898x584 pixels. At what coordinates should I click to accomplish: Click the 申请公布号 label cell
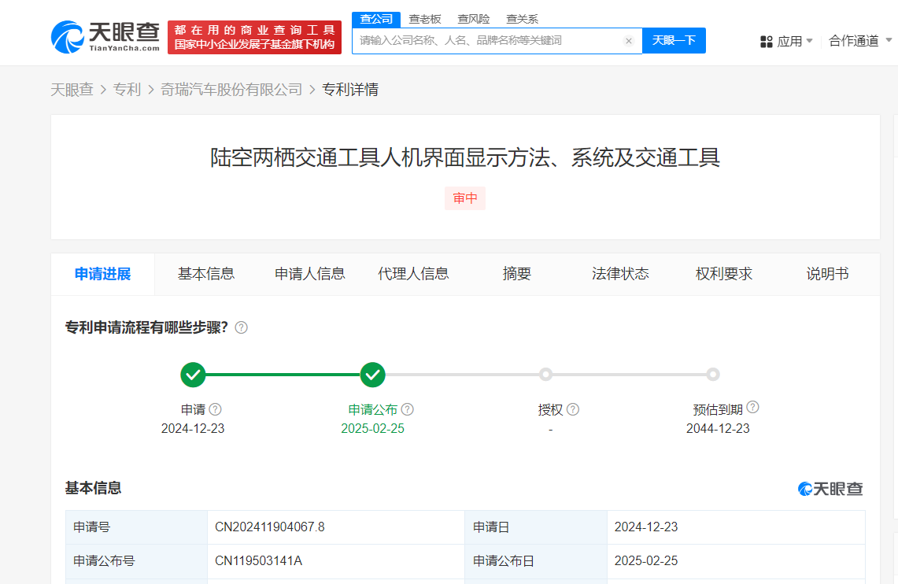tap(136, 561)
